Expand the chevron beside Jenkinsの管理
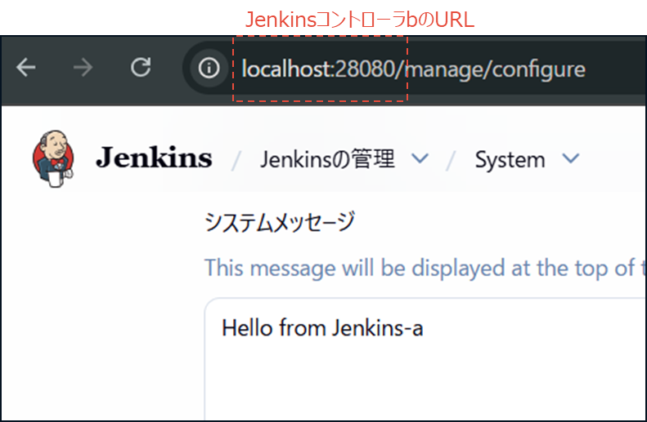 coord(420,158)
